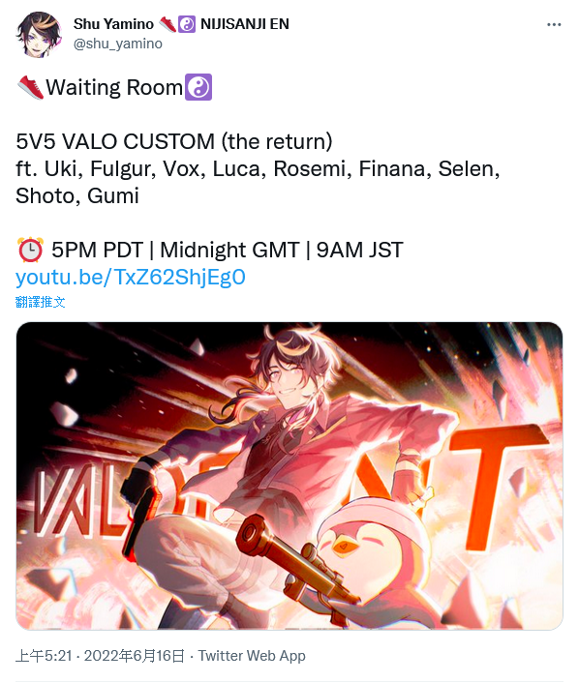
Task: Click the yin-yang emoji in the display name
Action: click(187, 24)
